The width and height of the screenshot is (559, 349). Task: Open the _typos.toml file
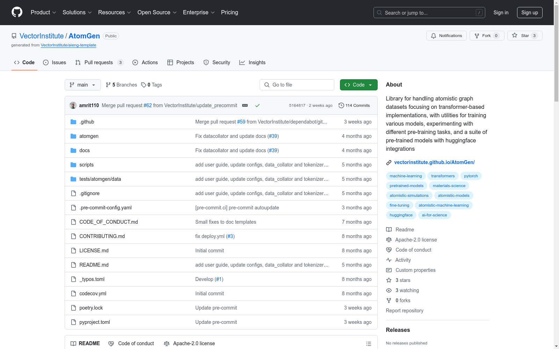(92, 279)
